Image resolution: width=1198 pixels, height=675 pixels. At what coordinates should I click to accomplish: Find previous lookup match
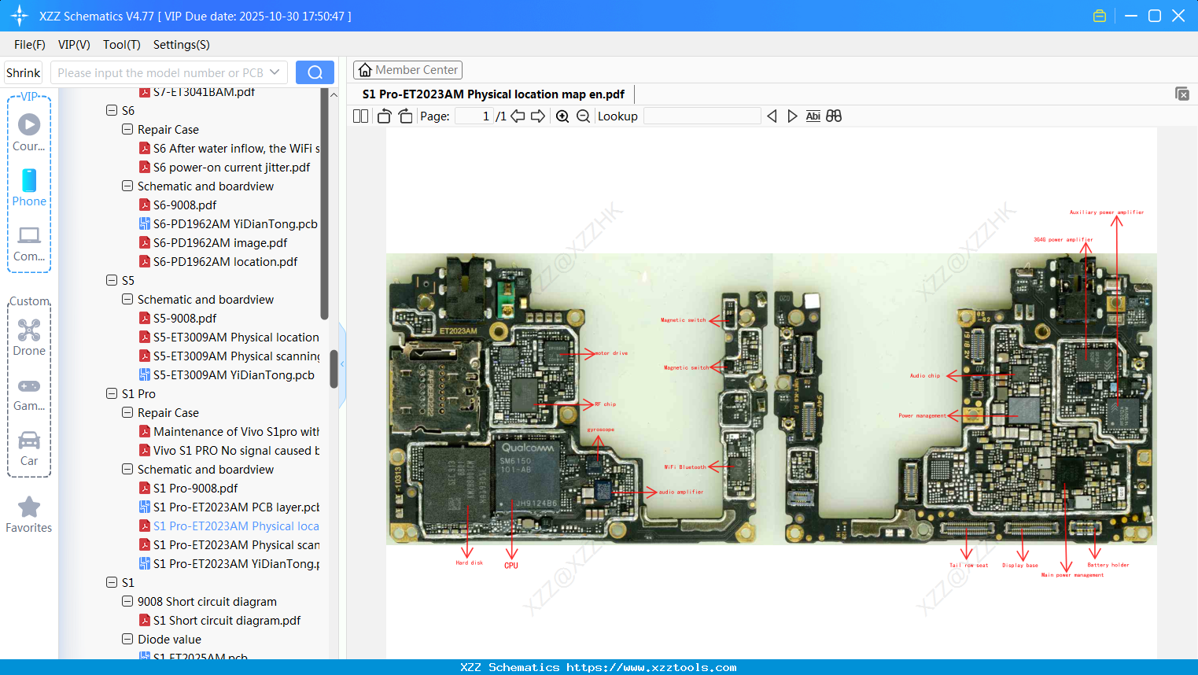772,116
